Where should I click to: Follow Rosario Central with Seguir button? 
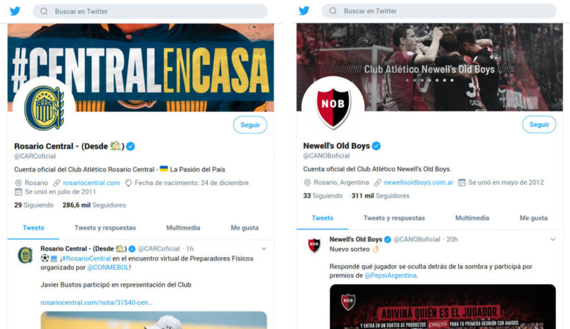[250, 125]
